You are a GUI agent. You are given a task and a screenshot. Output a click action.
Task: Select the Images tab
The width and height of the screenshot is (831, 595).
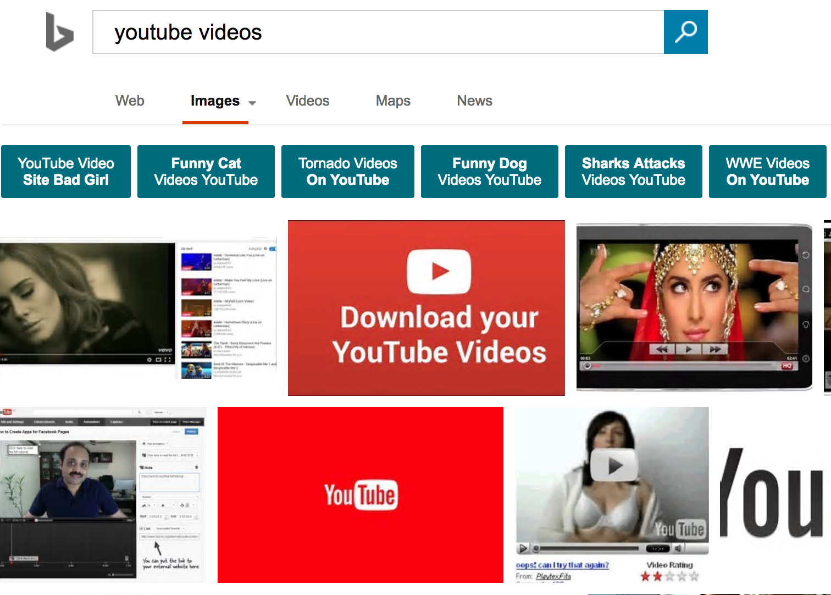pos(215,101)
